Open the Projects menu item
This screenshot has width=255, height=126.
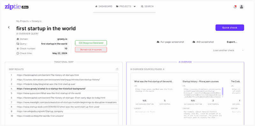pyautogui.click(x=124, y=6)
